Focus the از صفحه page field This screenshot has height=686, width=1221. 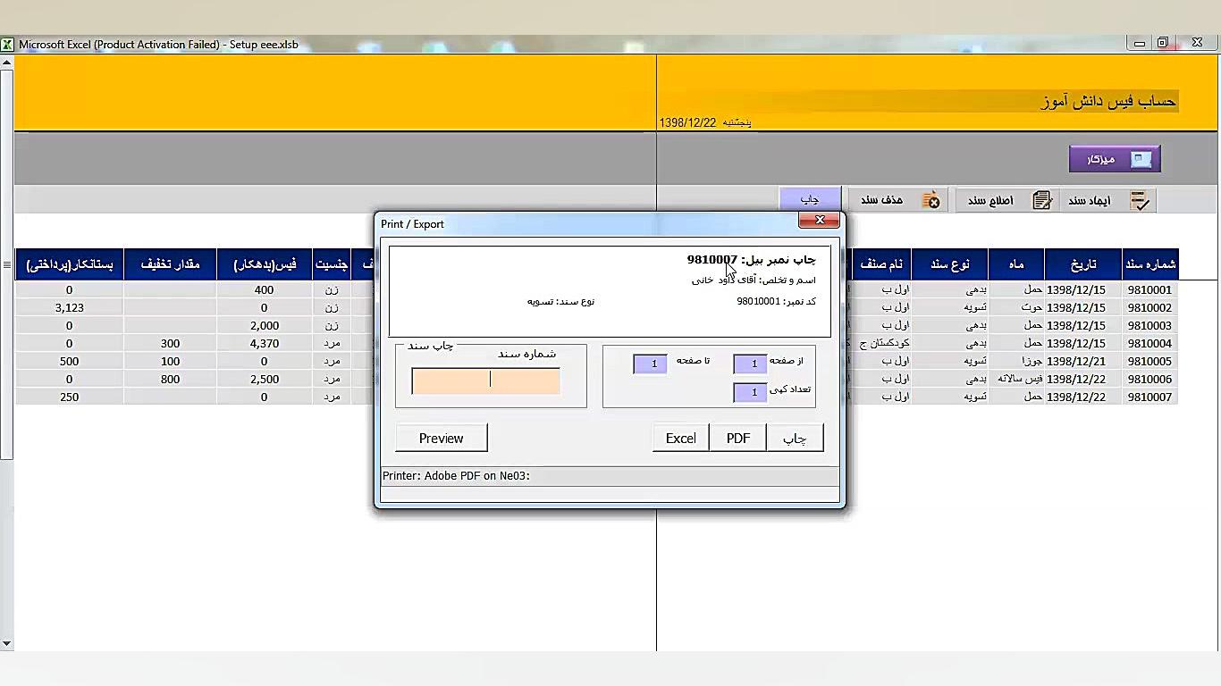[x=750, y=364]
